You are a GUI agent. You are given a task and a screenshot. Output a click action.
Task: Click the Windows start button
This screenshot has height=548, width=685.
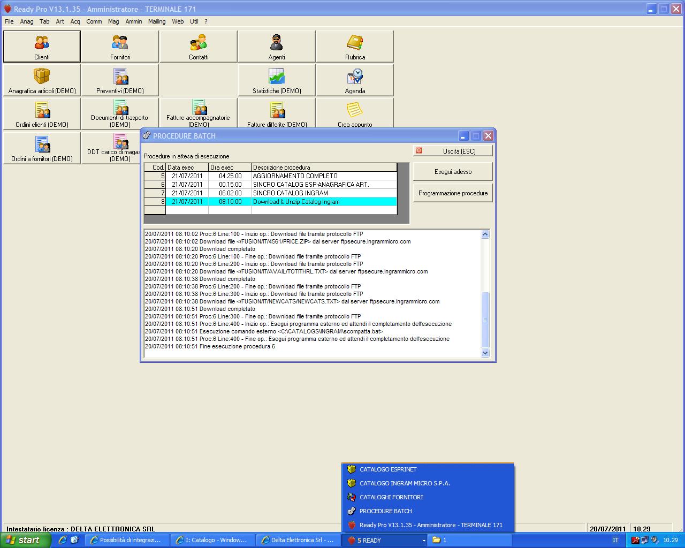[x=25, y=540]
